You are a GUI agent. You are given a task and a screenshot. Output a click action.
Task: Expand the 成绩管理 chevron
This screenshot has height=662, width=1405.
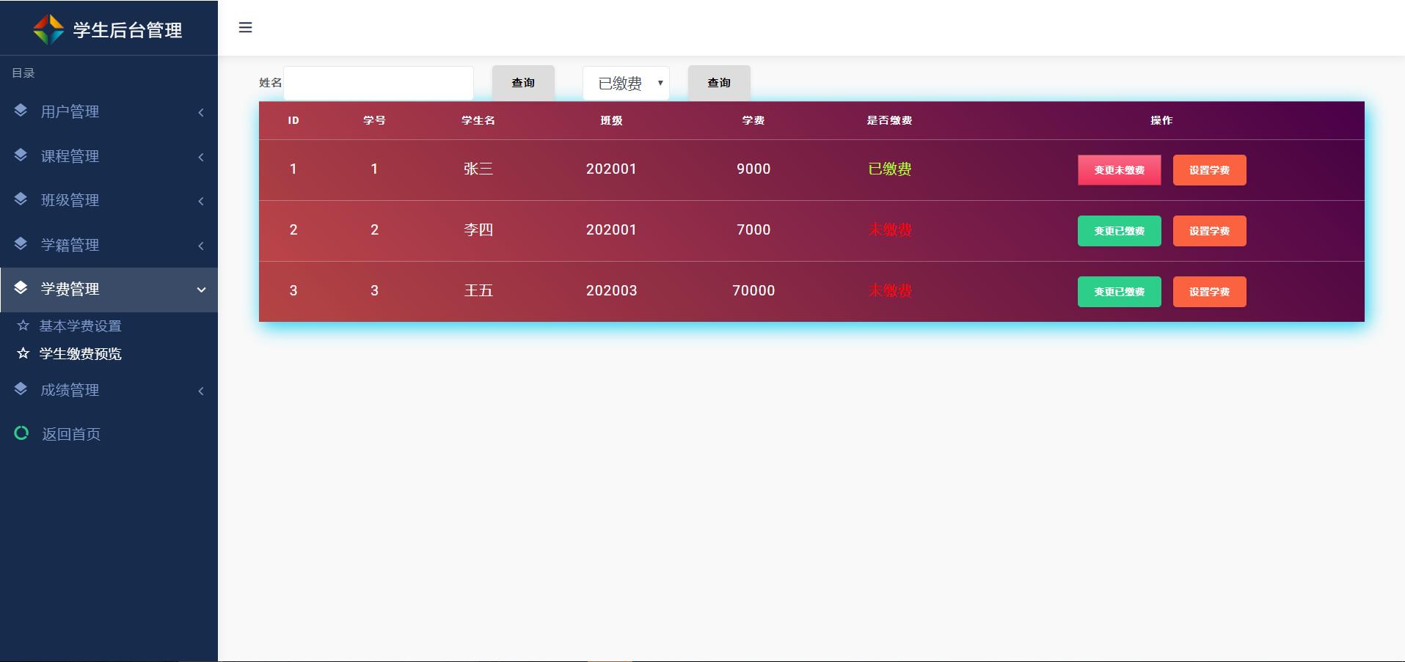[x=201, y=391]
